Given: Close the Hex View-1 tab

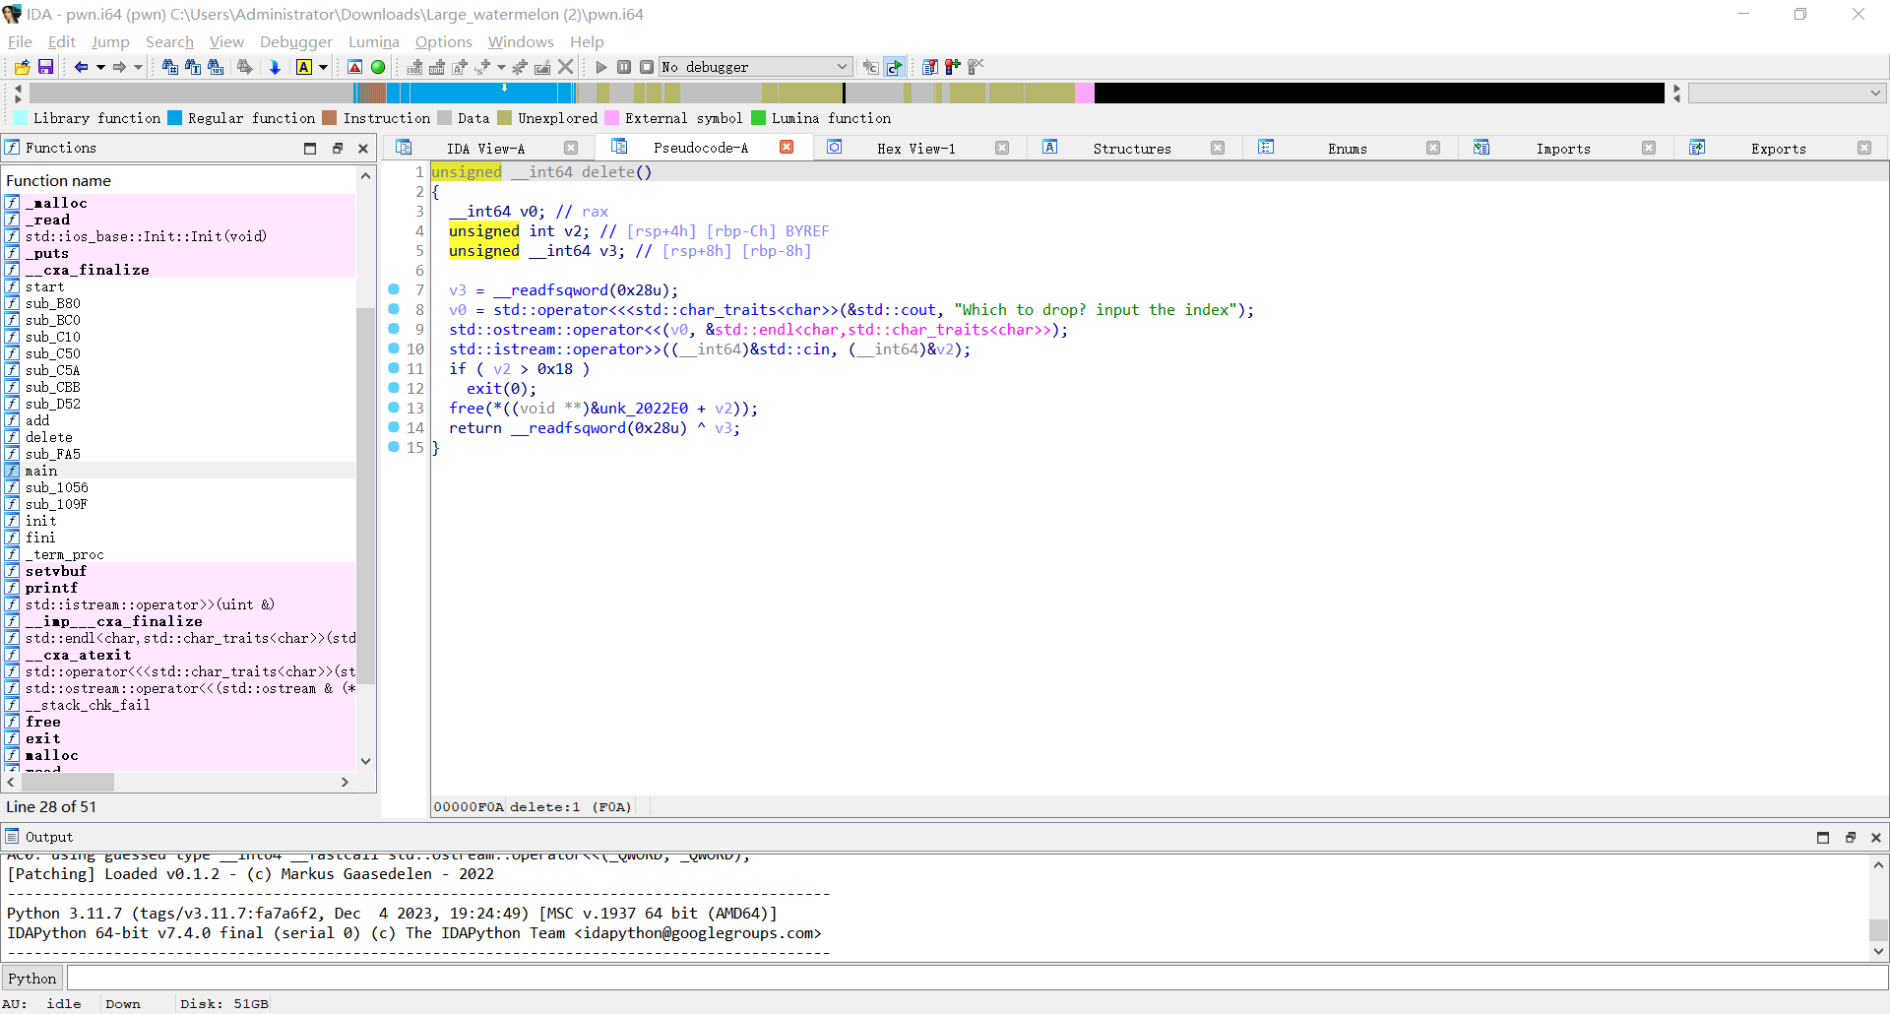Looking at the screenshot, I should tap(1002, 148).
